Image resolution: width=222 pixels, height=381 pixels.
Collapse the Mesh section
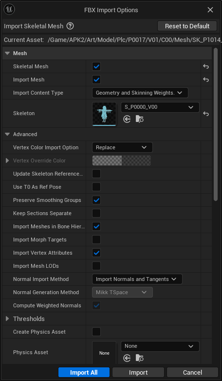click(x=7, y=54)
